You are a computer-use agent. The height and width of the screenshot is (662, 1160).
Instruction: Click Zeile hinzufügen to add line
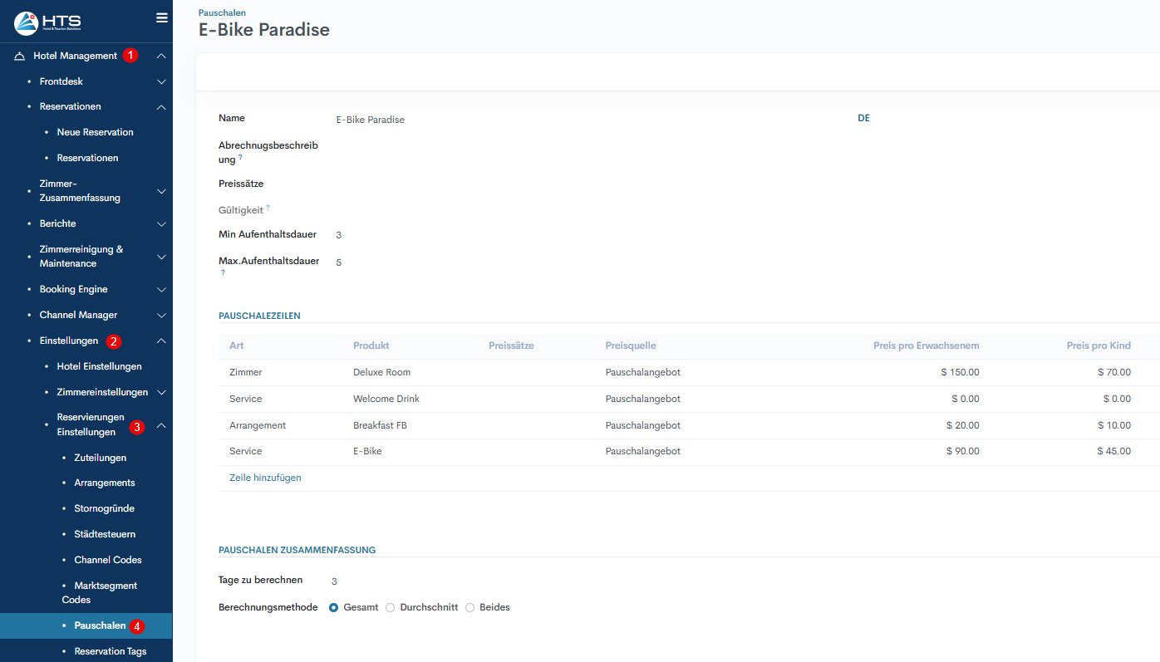[x=265, y=478]
